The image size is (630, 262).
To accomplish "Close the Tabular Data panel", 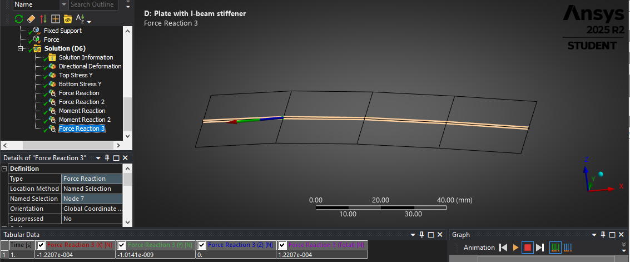I will [440, 235].
